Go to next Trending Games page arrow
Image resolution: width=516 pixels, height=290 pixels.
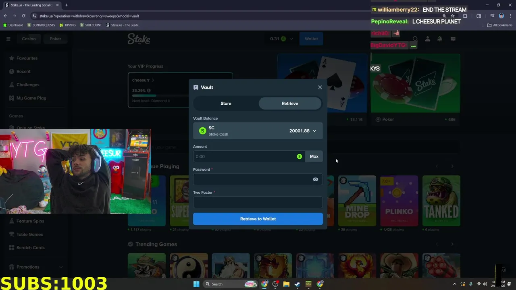pyautogui.click(x=452, y=244)
